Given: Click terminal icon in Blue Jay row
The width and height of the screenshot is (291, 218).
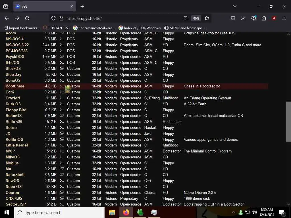Looking at the screenshot, I should coord(62,75).
